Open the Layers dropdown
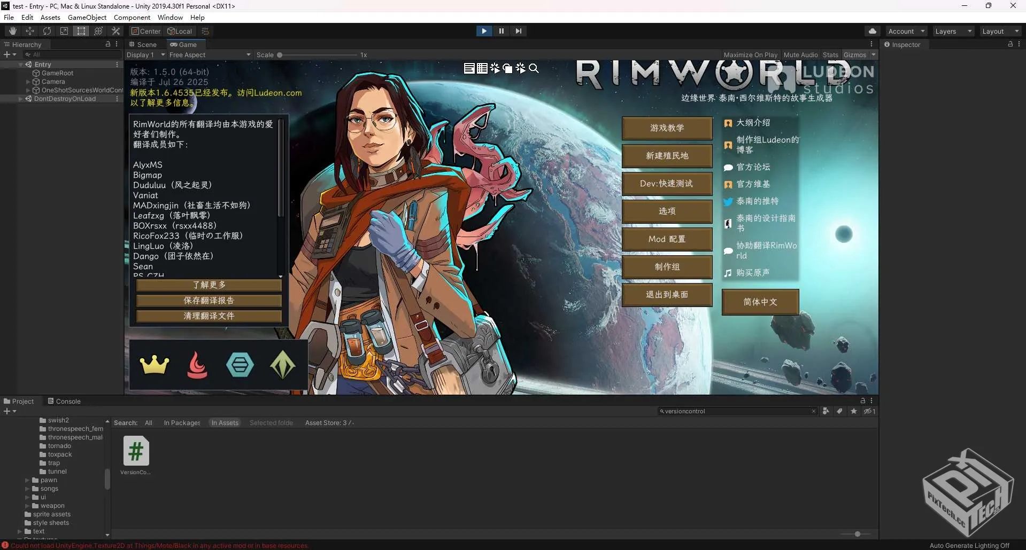This screenshot has width=1026, height=550. tap(953, 32)
